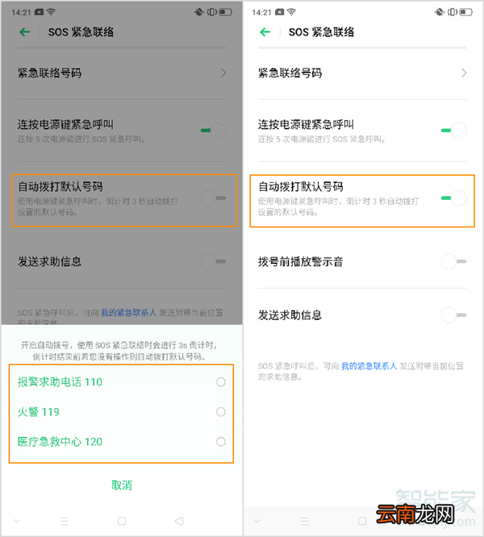Image resolution: width=484 pixels, height=537 pixels.
Task: Tap muted bell icon in left status bar
Action: point(199,12)
